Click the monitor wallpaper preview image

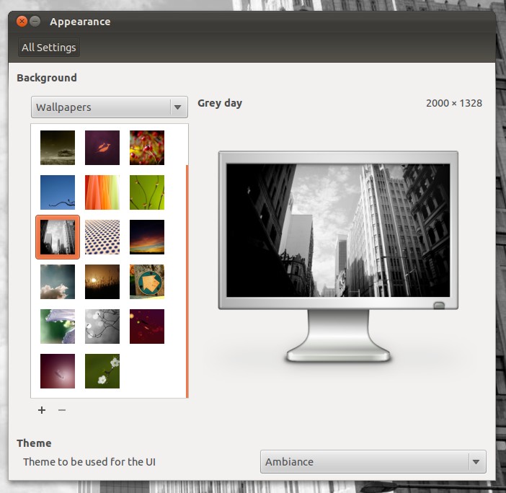pyautogui.click(x=338, y=231)
